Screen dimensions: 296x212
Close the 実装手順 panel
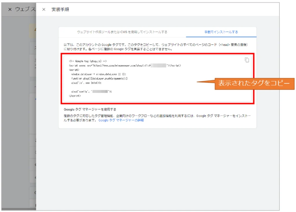point(44,10)
